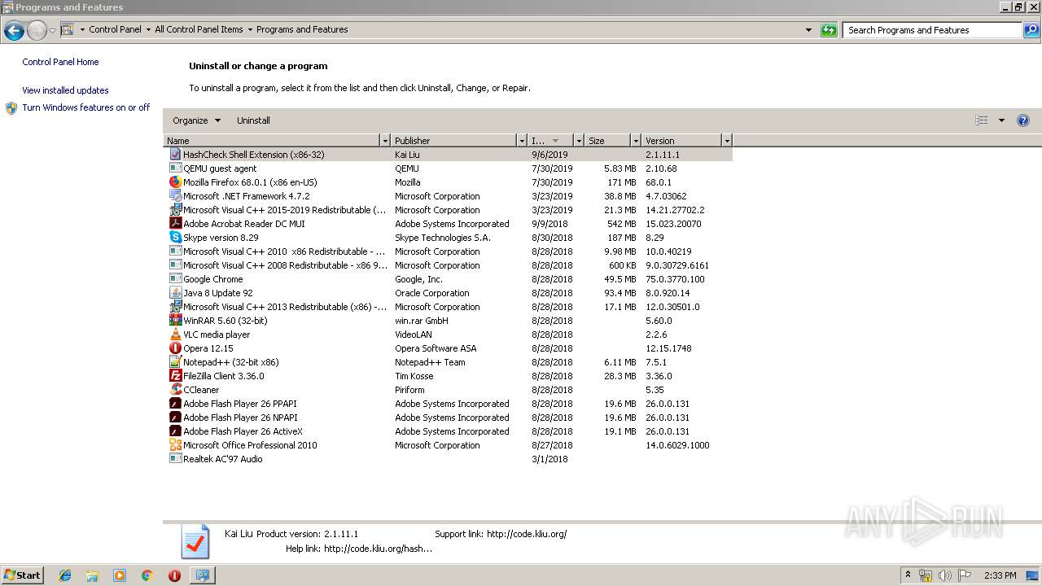Click the Opera 12.15 program icon

pyautogui.click(x=175, y=348)
